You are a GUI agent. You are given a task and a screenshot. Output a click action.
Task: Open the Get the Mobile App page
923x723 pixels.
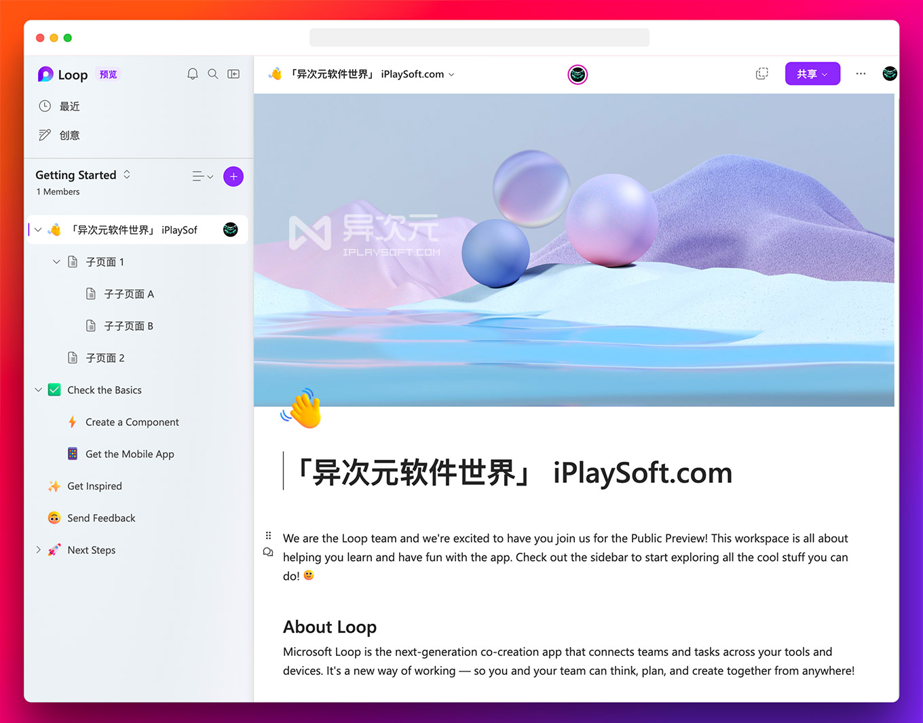point(129,454)
